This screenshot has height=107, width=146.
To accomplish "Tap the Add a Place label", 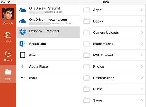I will pyautogui.click(x=38, y=66).
